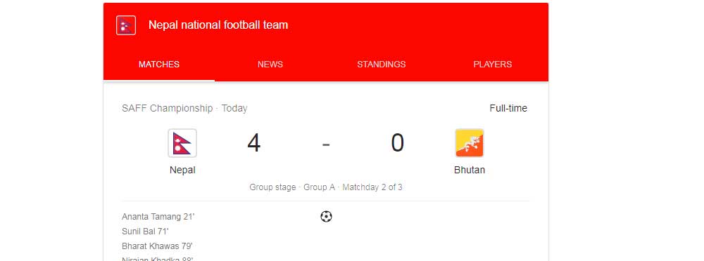
Task: Switch to the Players tab
Action: (493, 65)
